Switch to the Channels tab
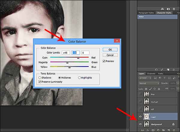This screenshot has width=180, height=132. click(x=151, y=73)
